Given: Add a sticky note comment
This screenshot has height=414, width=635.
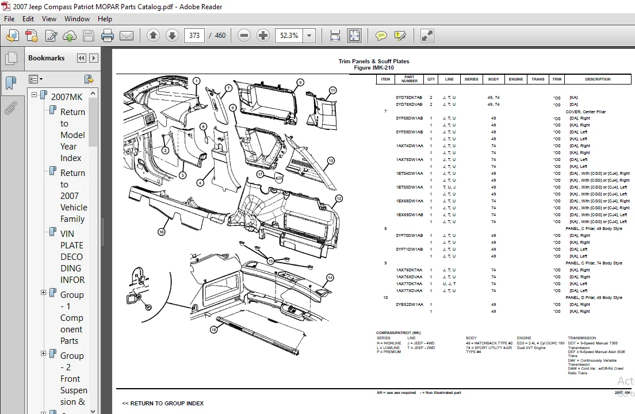Looking at the screenshot, I should click(381, 36).
